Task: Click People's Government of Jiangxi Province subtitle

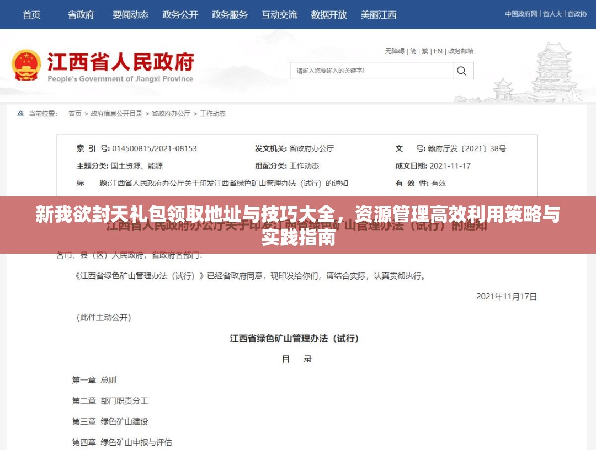Action: 120,79
